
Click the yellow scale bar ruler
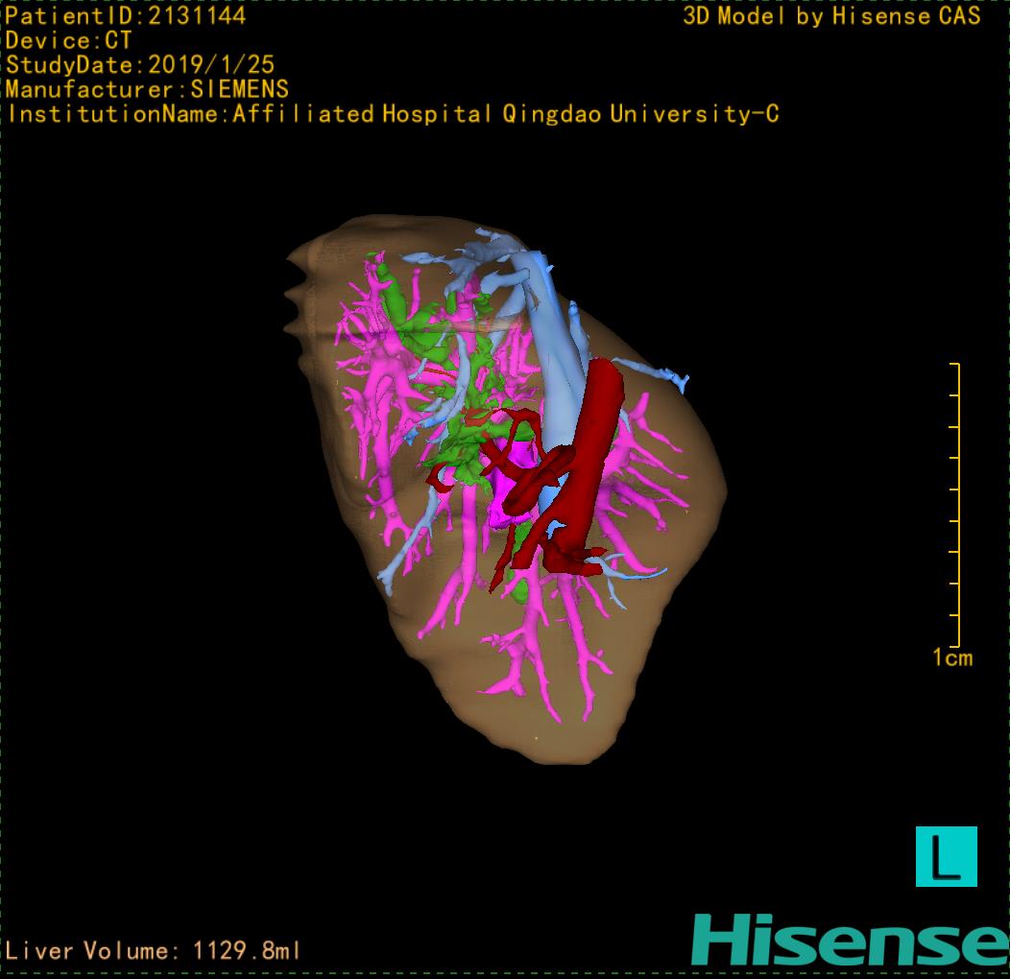click(x=954, y=504)
